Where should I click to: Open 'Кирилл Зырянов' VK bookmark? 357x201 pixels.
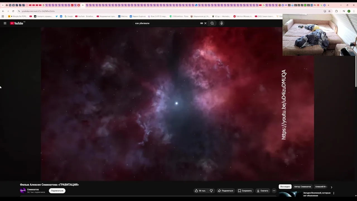[138, 16]
